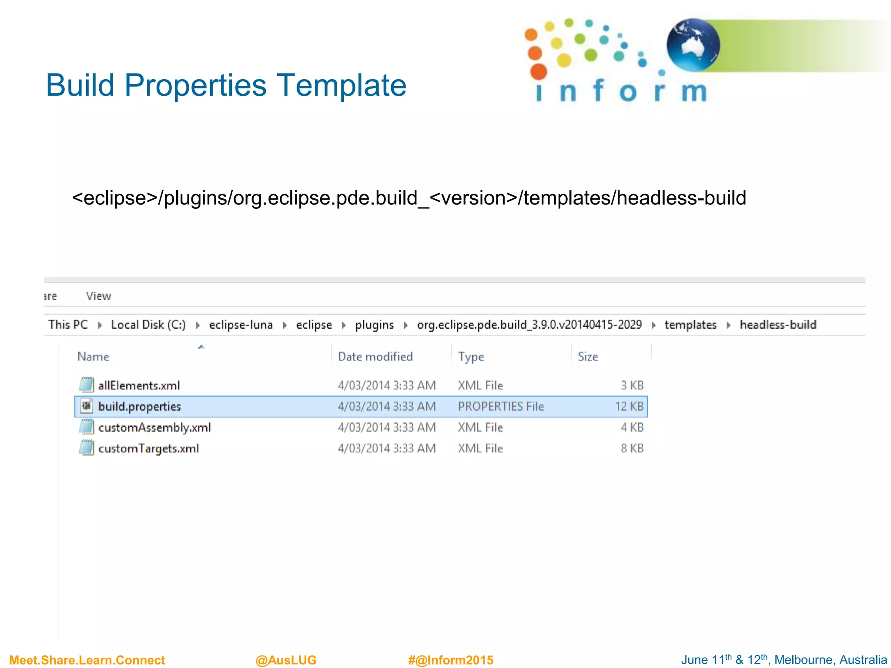Open the View ribbon tab
Screen dimensions: 891x668
pos(99,296)
